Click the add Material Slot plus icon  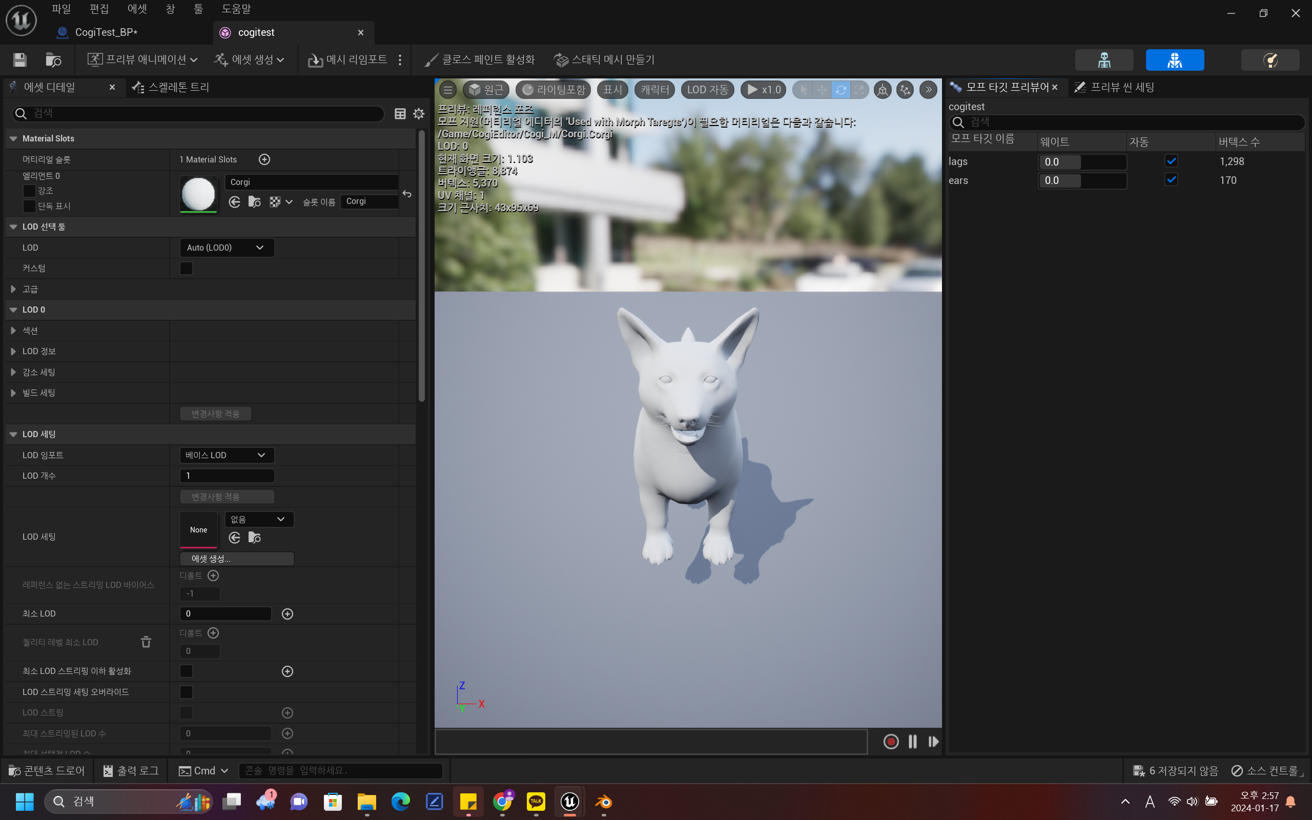click(264, 159)
